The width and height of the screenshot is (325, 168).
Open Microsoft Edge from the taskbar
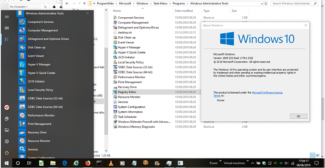click(x=65, y=163)
